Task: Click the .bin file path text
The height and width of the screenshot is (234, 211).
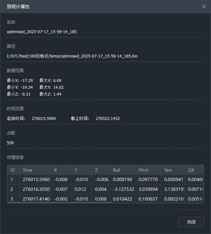Action: click(x=72, y=56)
